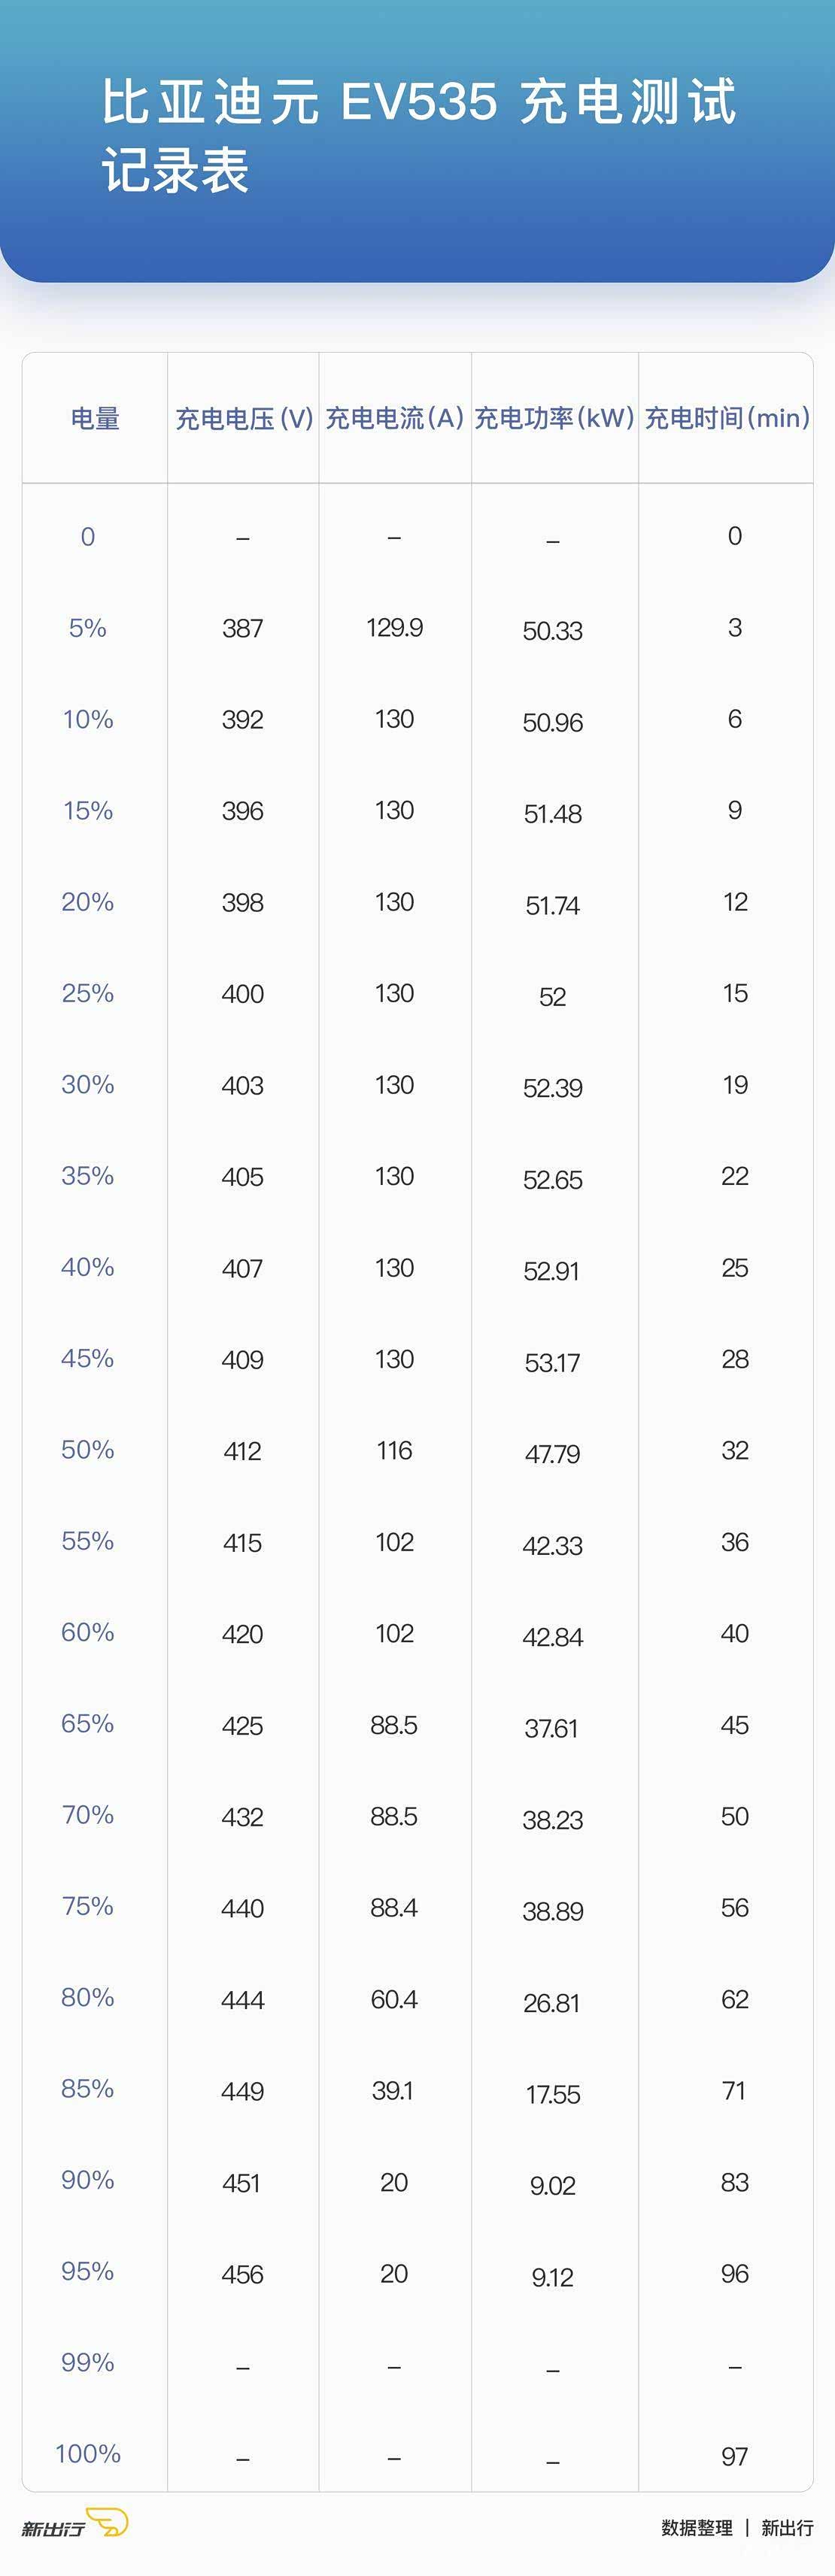Select the 充电电压 (V) column header
Image resolution: width=835 pixels, height=2576 pixels.
(244, 418)
